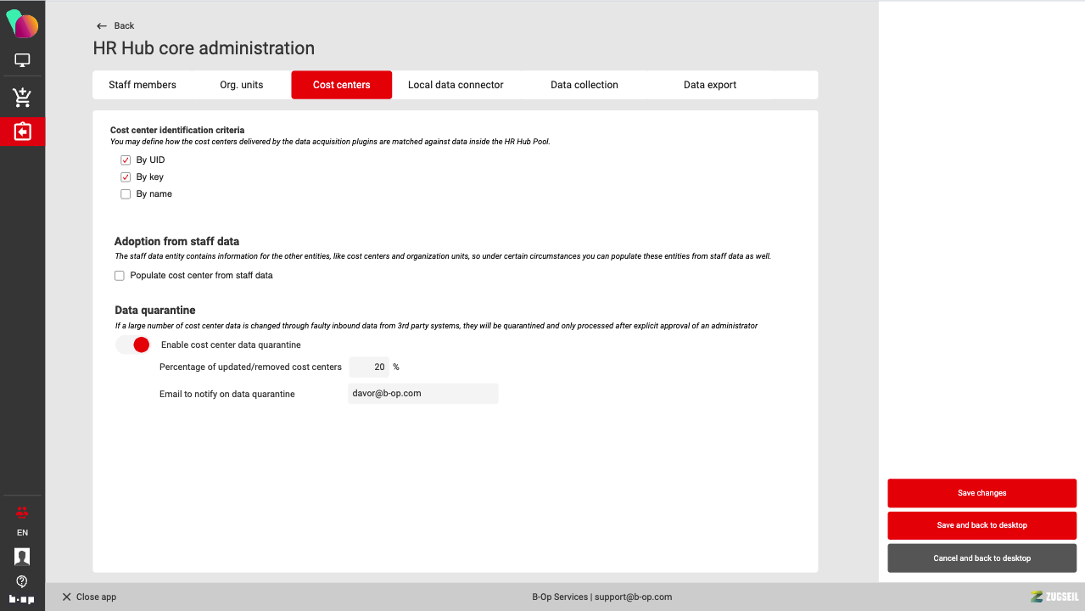Open the desktop monitor icon in sidebar
Viewport: 1085px width, 611px height.
tap(22, 60)
